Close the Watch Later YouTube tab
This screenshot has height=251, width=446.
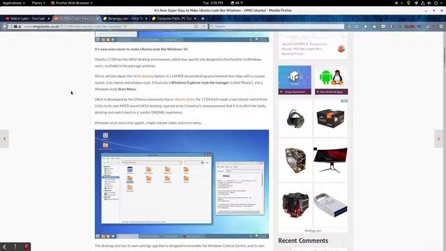pyautogui.click(x=49, y=19)
